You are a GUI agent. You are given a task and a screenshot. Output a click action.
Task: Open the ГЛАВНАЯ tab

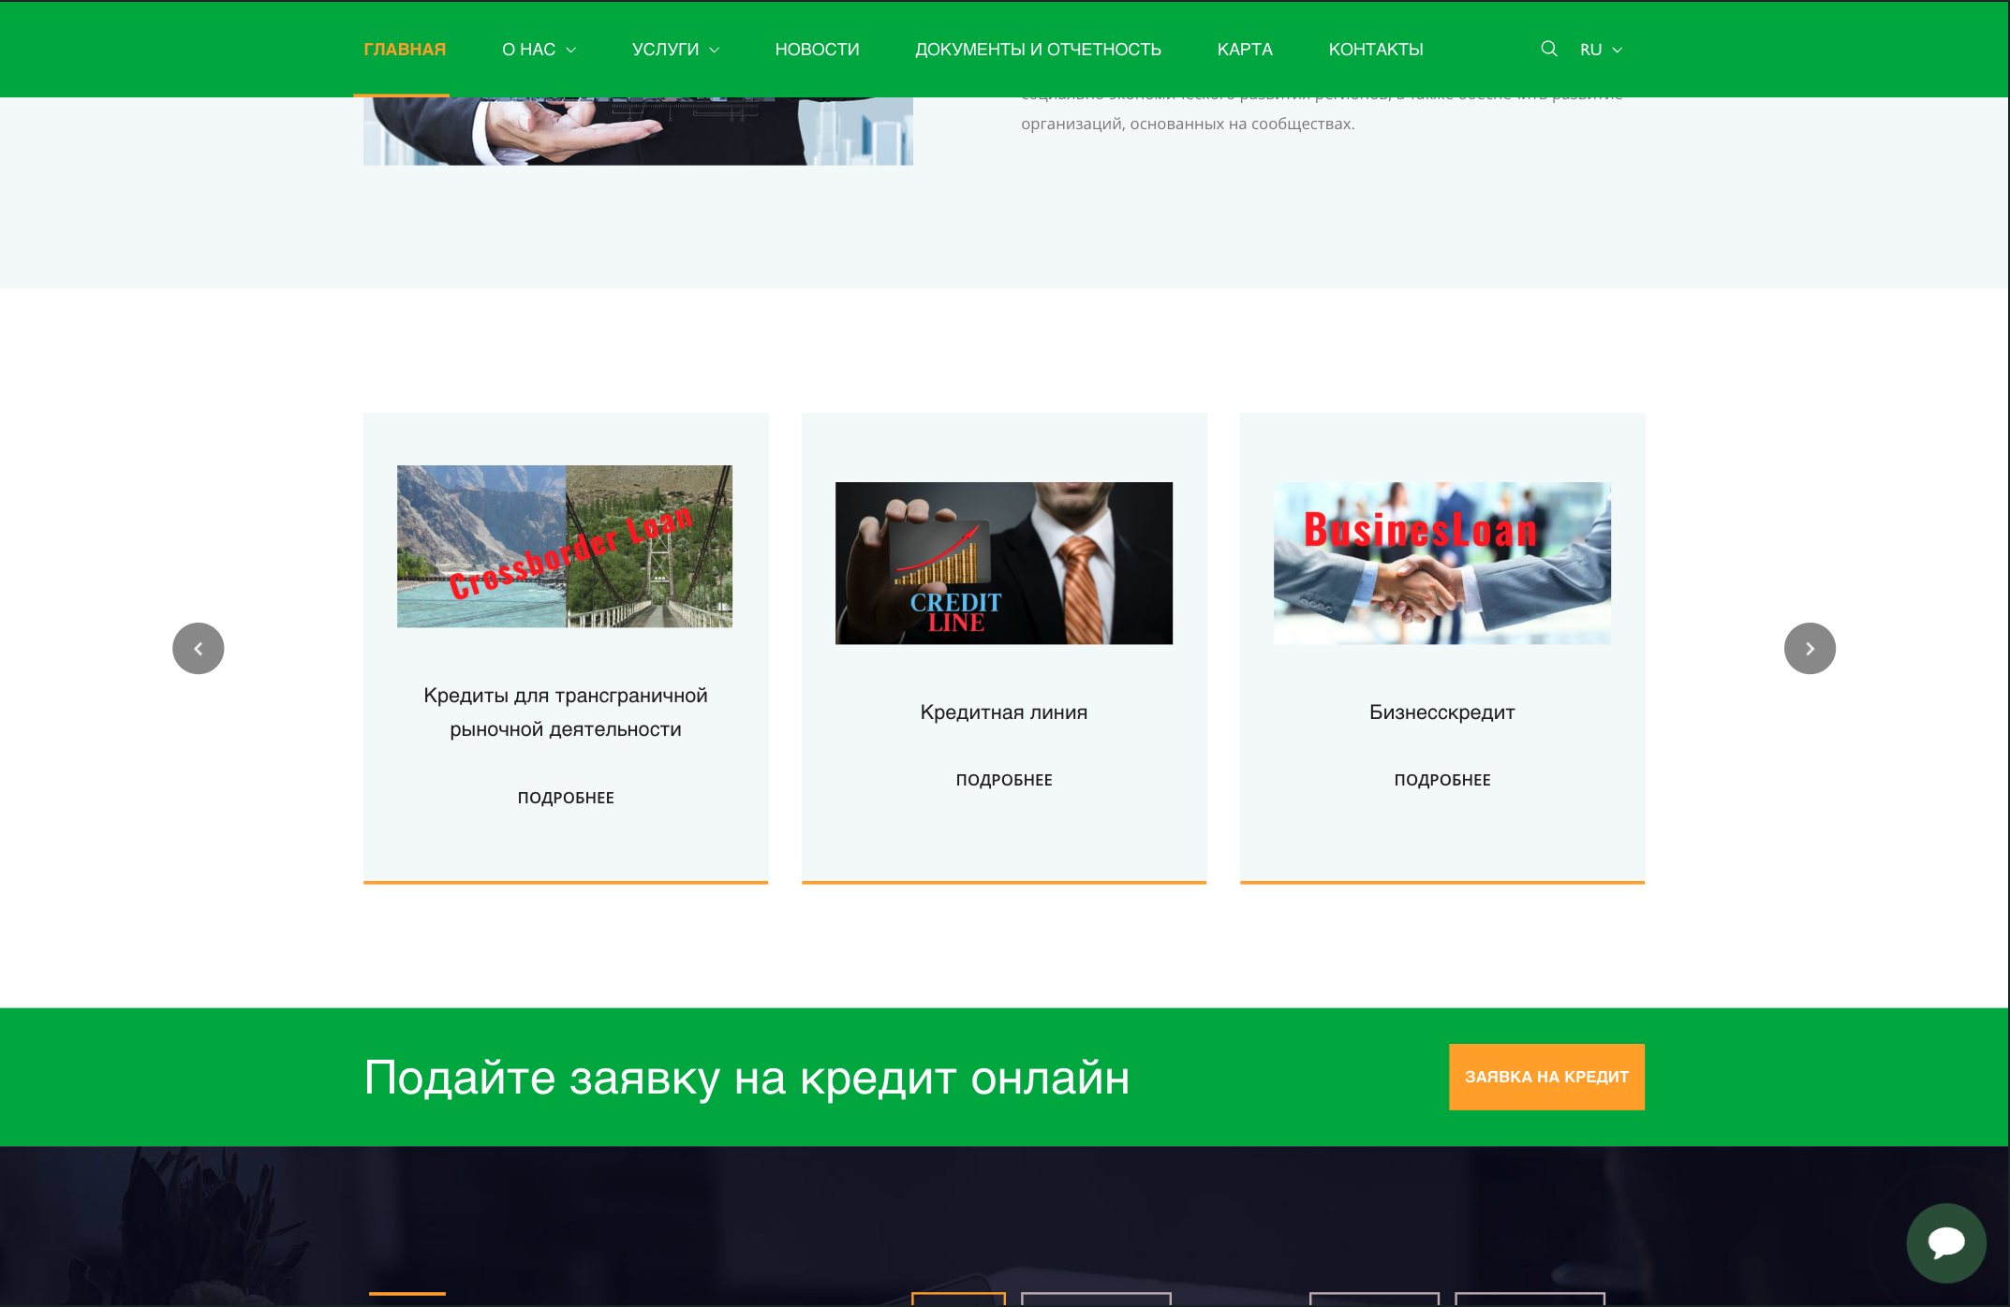click(405, 50)
